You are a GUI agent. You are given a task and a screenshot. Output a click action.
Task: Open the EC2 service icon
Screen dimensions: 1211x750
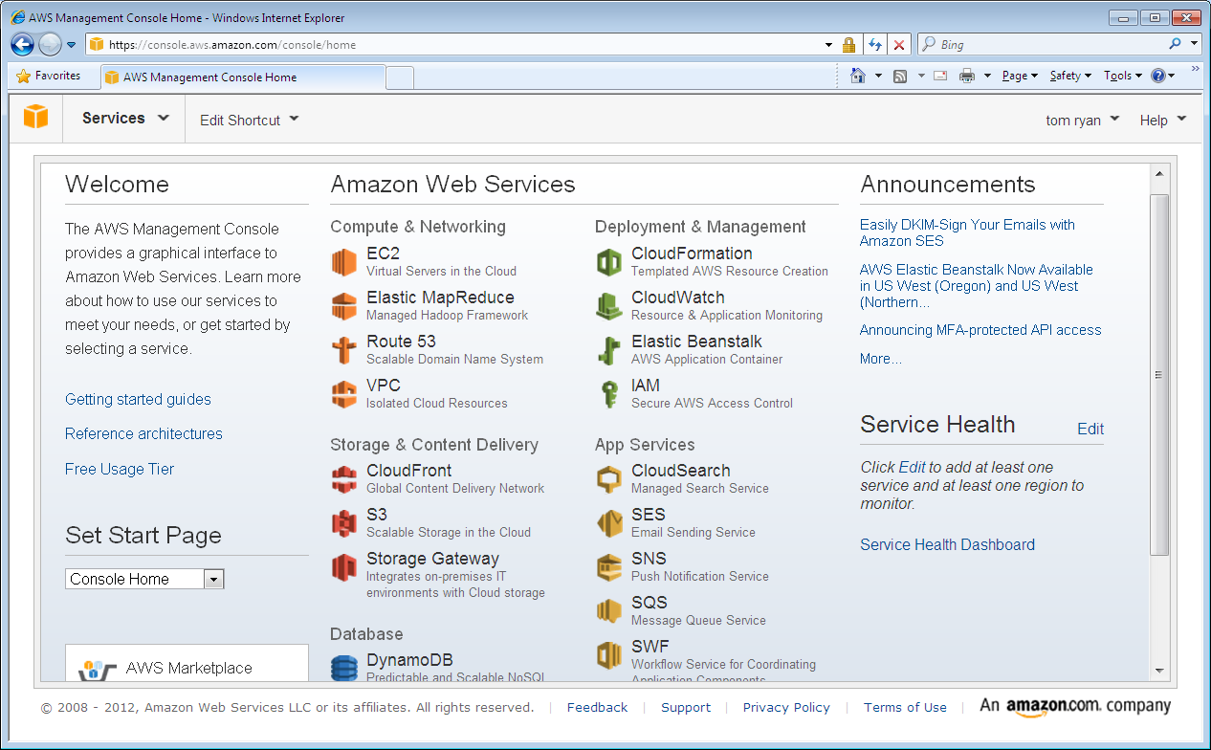click(x=344, y=261)
